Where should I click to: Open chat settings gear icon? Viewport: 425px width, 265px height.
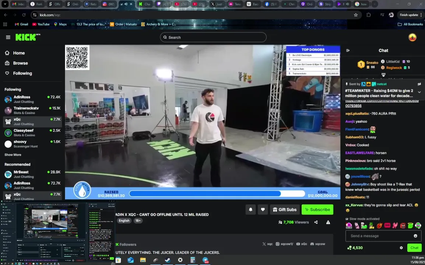point(401,248)
